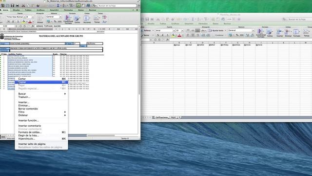Open the General number format dropdown in the left window
The height and width of the screenshot is (176, 312).
click(60, 17)
